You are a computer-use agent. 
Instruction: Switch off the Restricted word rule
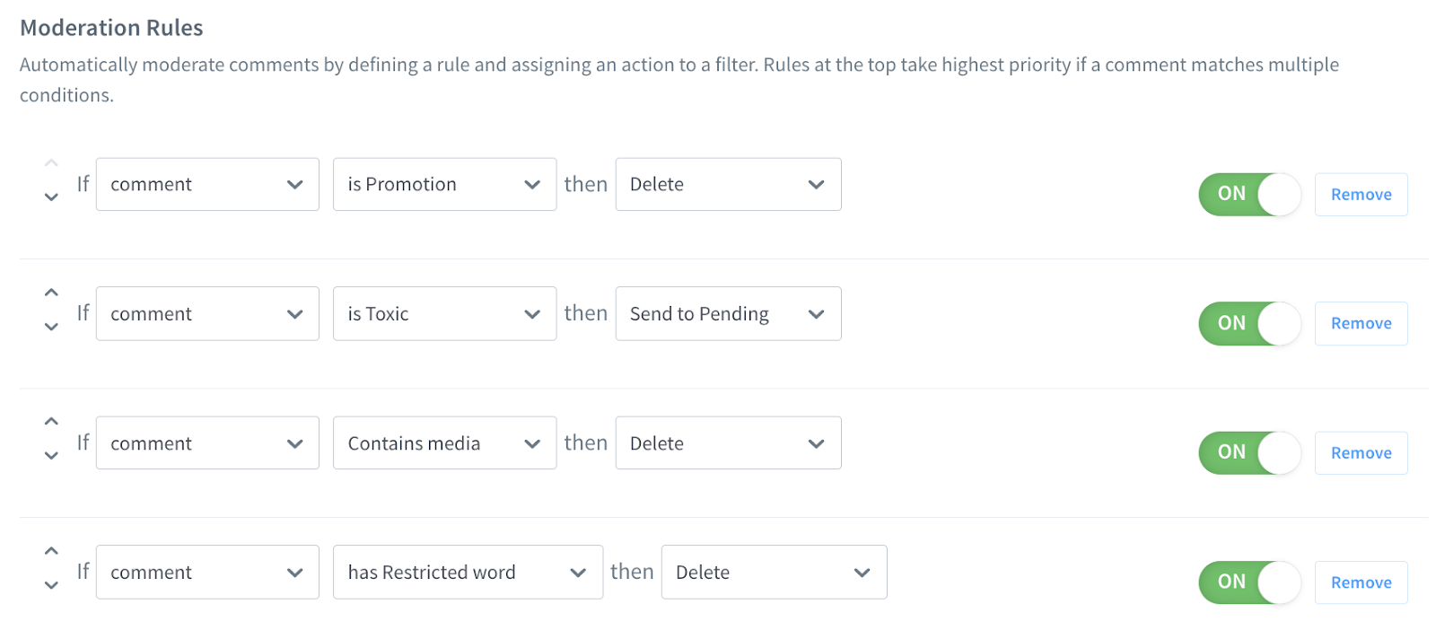(x=1249, y=582)
